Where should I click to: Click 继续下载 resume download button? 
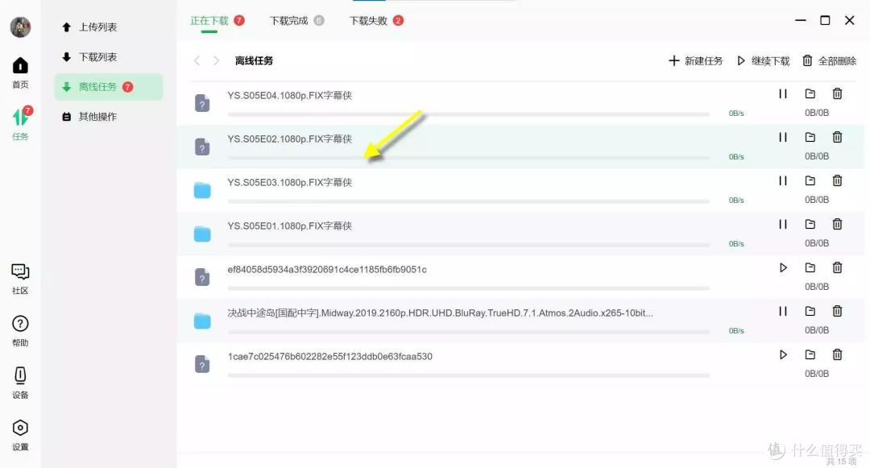(764, 61)
